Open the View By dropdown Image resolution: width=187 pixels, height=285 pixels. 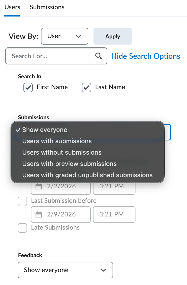(x=64, y=36)
